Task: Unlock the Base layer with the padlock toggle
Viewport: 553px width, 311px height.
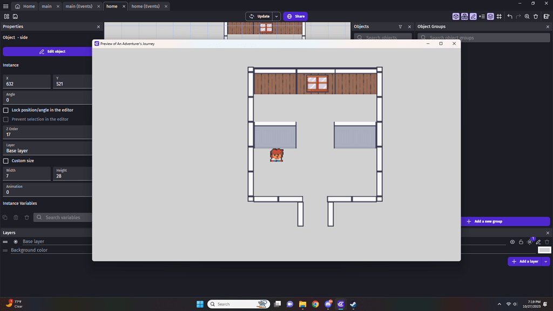Action: [x=521, y=242]
